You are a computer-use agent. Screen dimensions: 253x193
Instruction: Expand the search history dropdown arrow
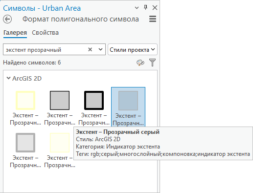tap(101, 49)
